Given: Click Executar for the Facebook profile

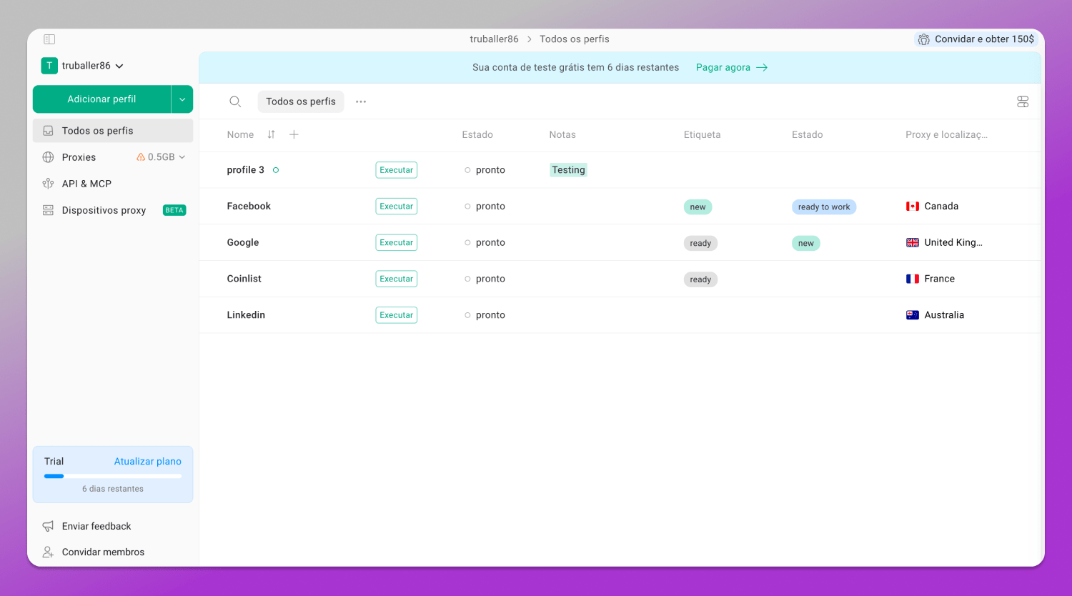Looking at the screenshot, I should [x=397, y=207].
